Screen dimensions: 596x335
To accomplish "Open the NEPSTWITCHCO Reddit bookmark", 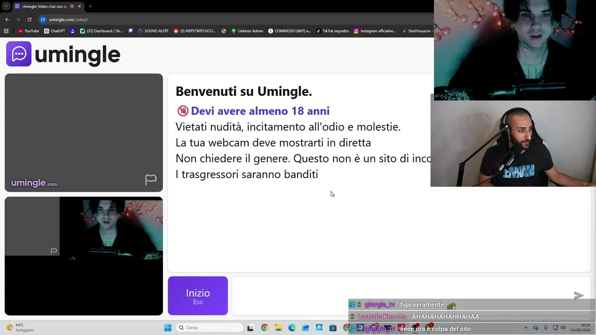I will 195,31.
